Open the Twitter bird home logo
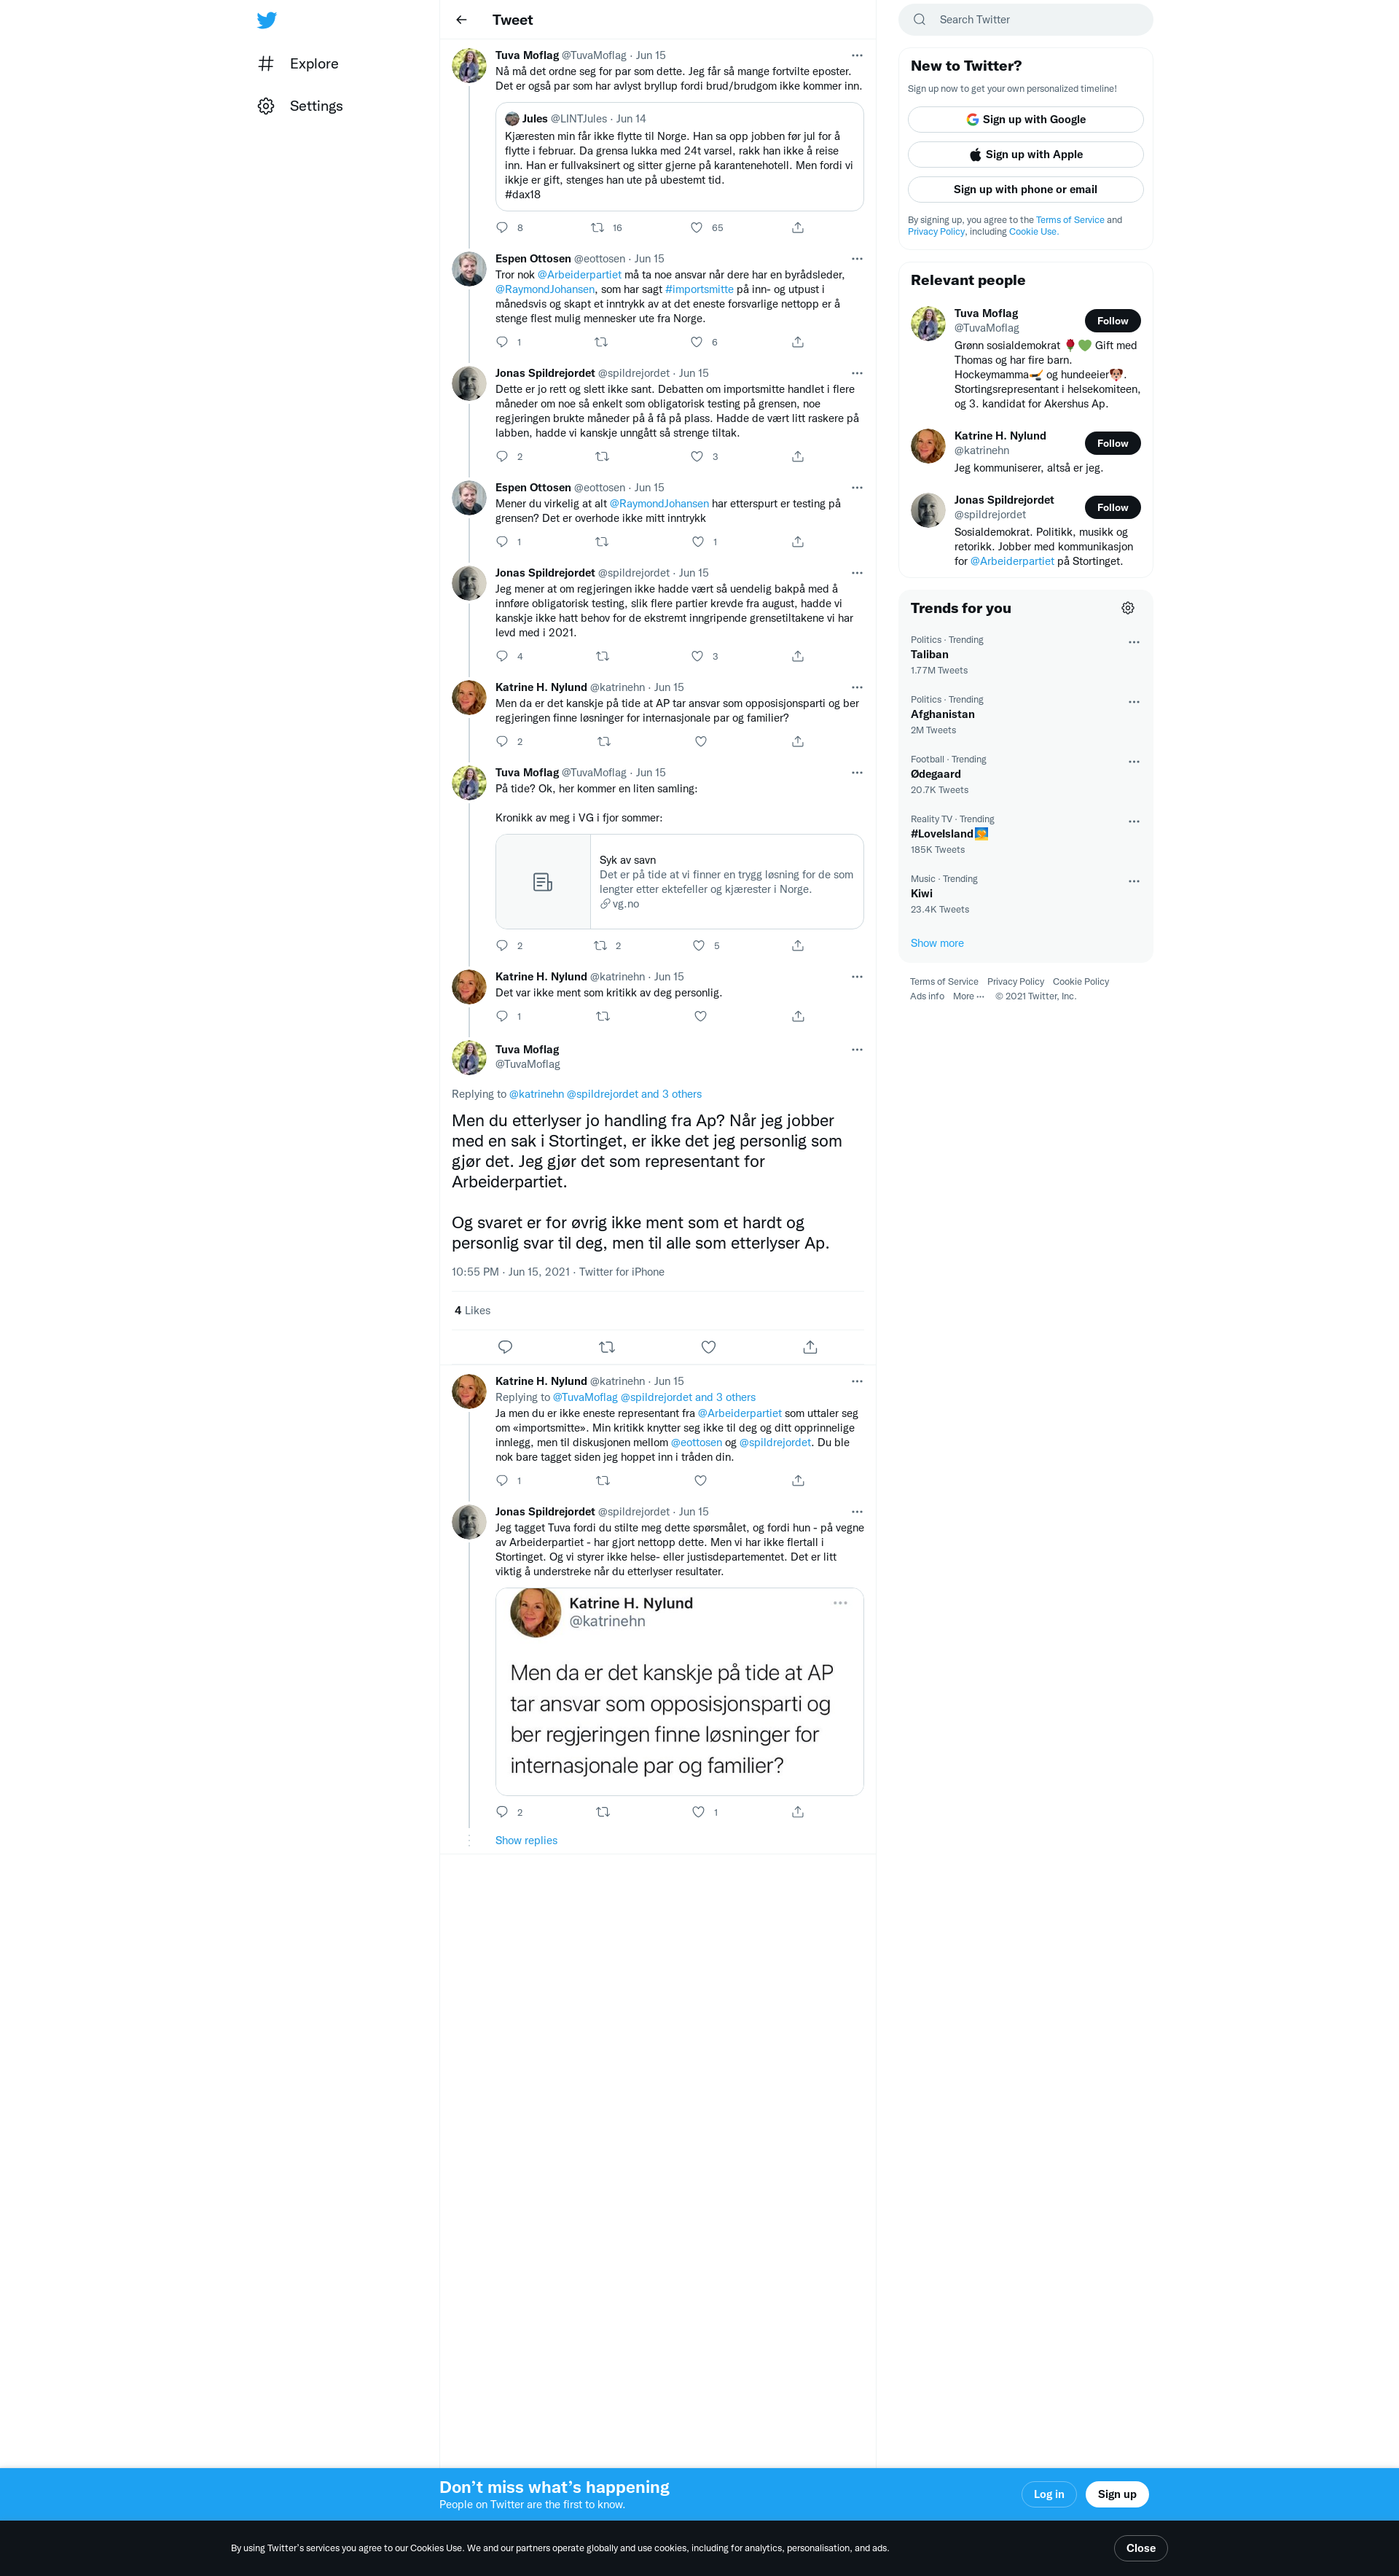1399x2576 pixels. click(x=266, y=20)
